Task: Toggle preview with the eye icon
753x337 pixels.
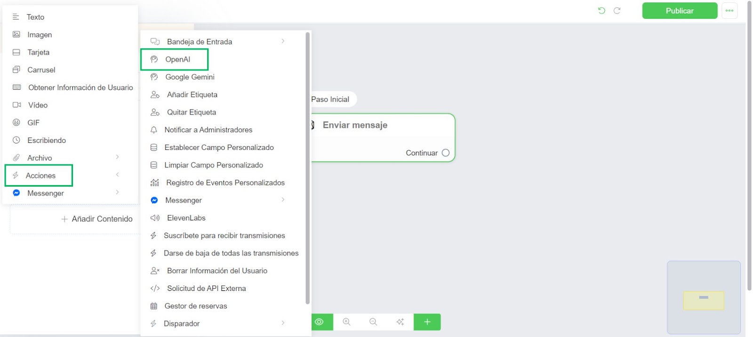Action: [320, 322]
